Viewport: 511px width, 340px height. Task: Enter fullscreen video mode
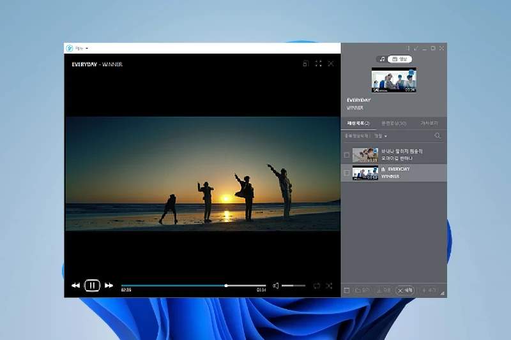click(318, 63)
